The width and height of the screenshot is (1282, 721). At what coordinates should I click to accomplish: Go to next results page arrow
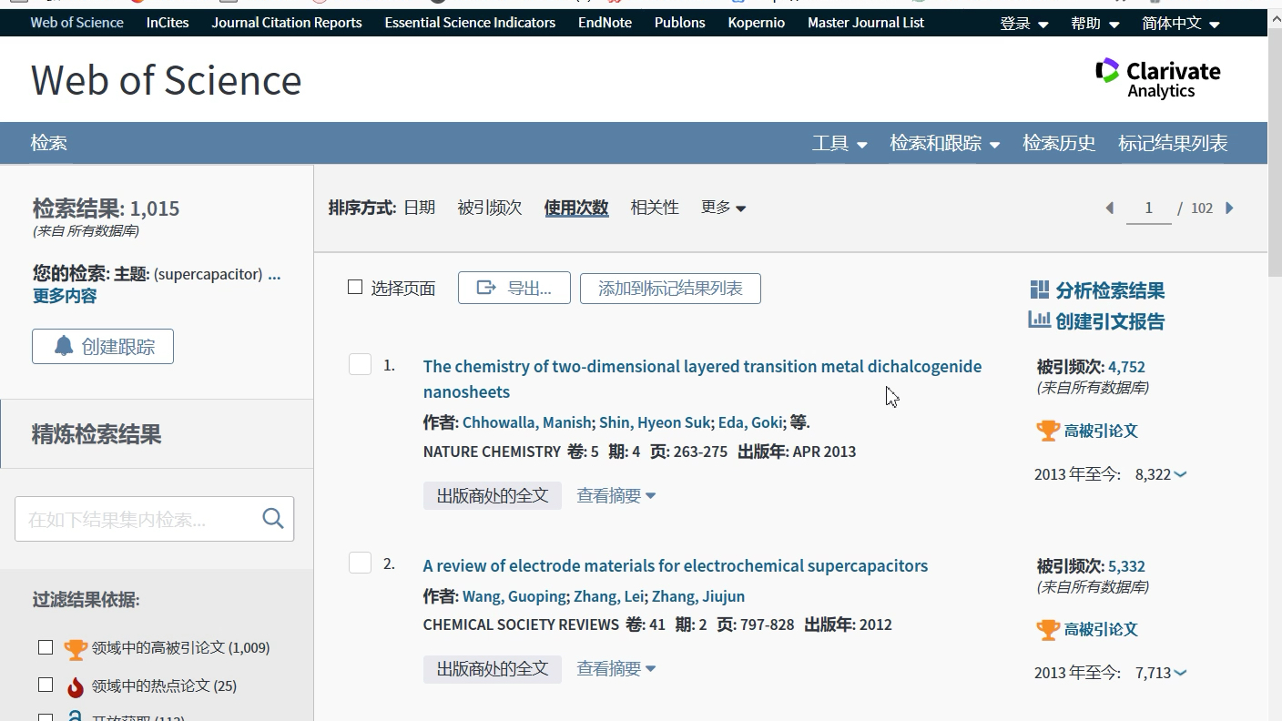pyautogui.click(x=1229, y=208)
